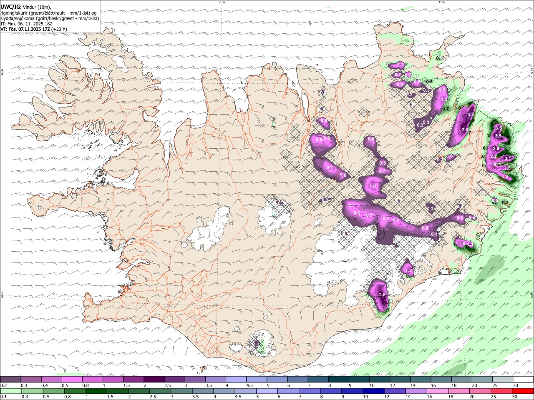Click the 'slydda/snjókoma' legend description line

[x=50, y=18]
